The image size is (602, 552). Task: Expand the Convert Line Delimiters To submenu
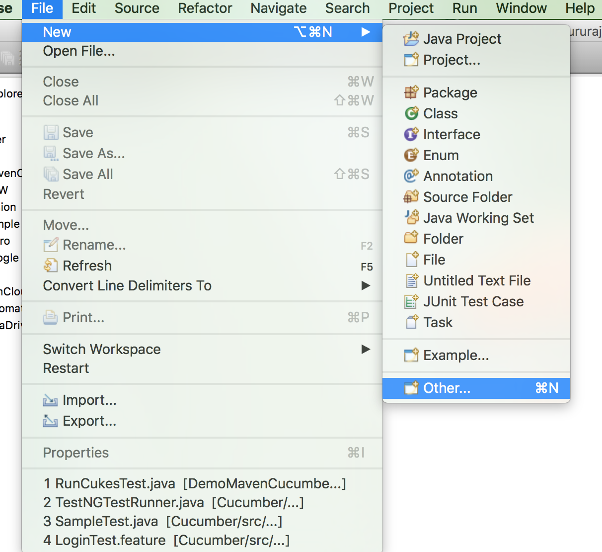point(127,285)
